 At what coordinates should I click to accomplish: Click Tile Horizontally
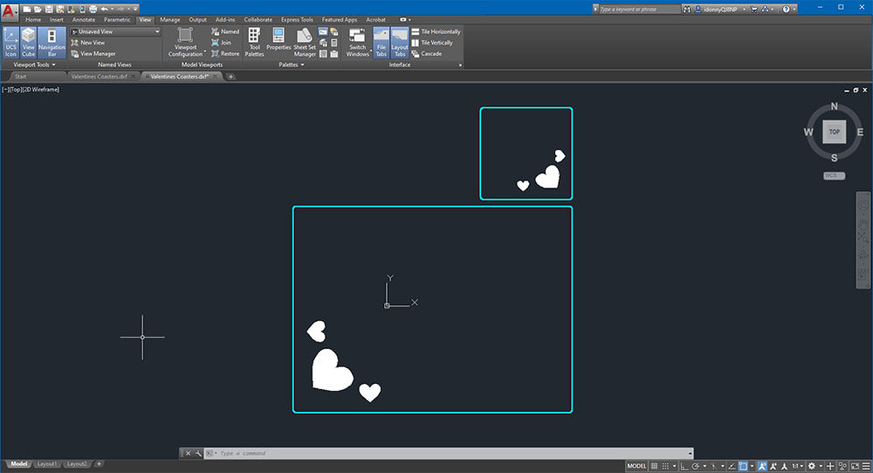pyautogui.click(x=440, y=31)
